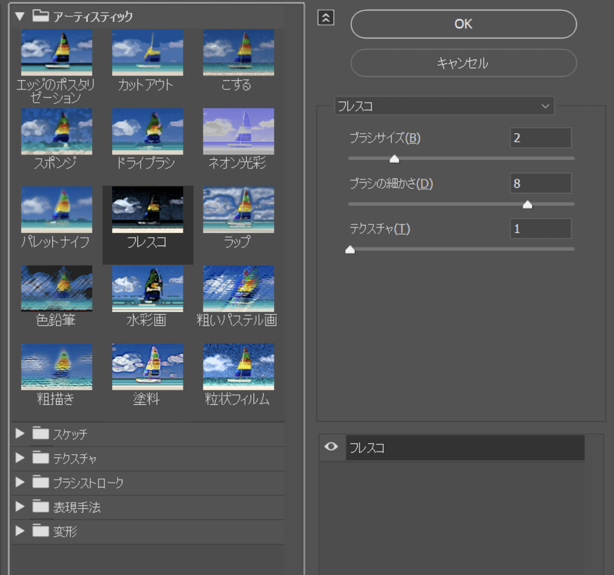
Task: Collapse the アーティスティック folder
Action: click(x=20, y=16)
